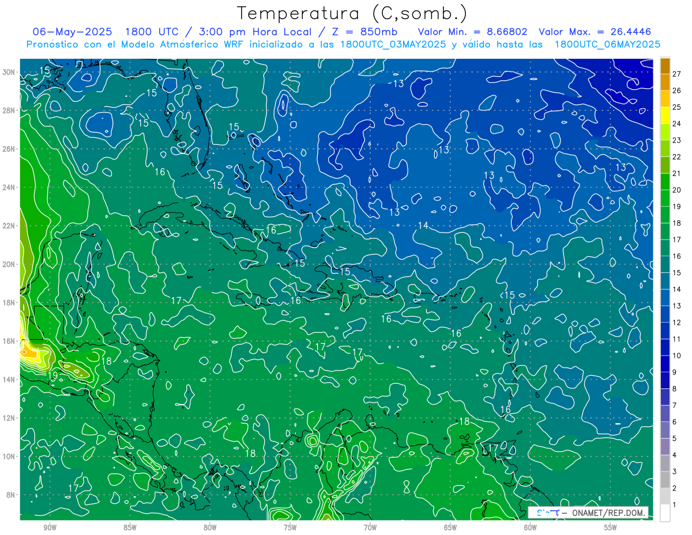692x535 pixels.
Task: Click the "60W" longitude label
Action: (531, 527)
